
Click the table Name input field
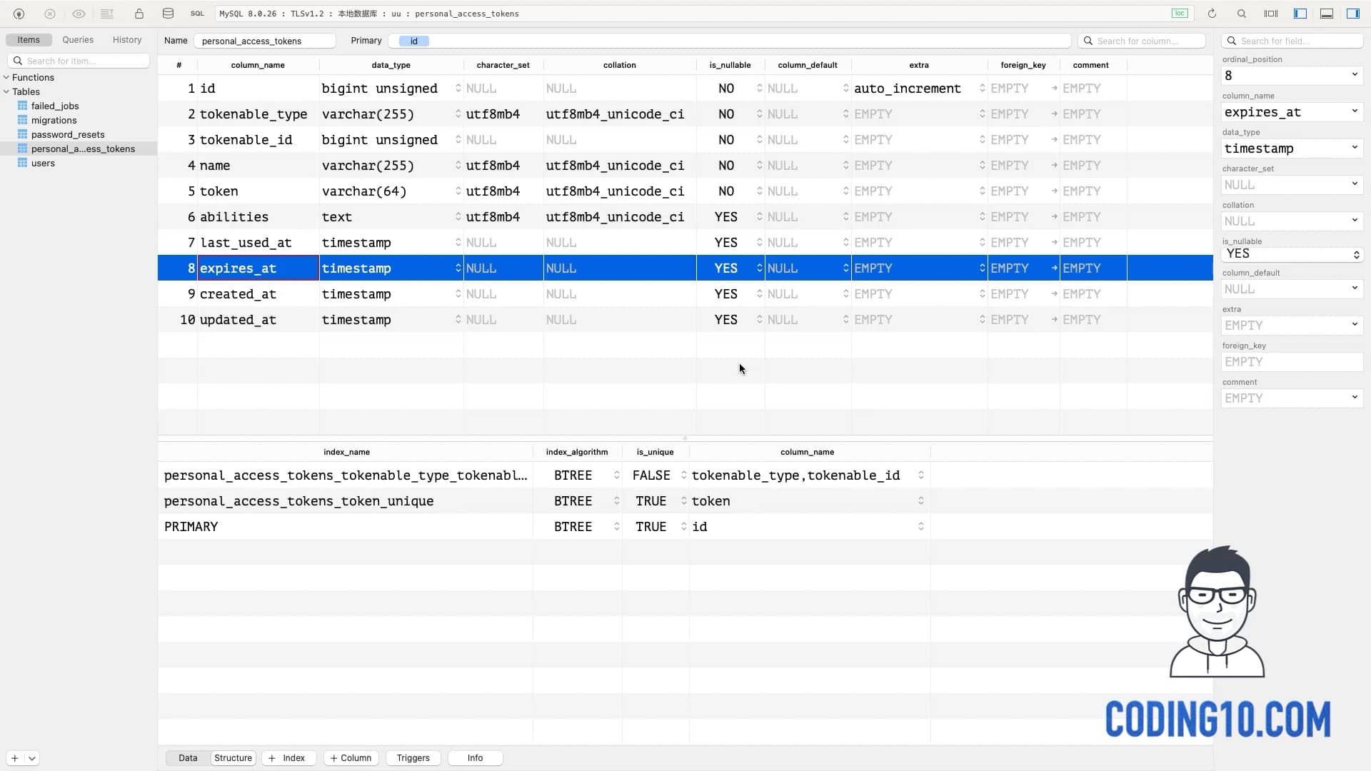265,41
